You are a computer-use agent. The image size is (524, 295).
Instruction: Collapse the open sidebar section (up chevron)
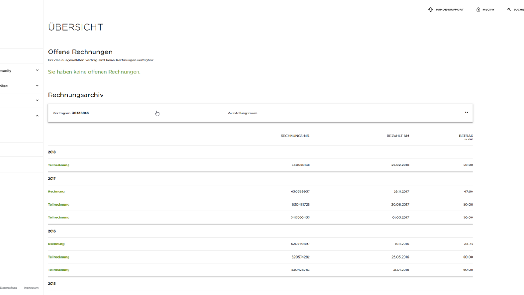click(x=37, y=116)
